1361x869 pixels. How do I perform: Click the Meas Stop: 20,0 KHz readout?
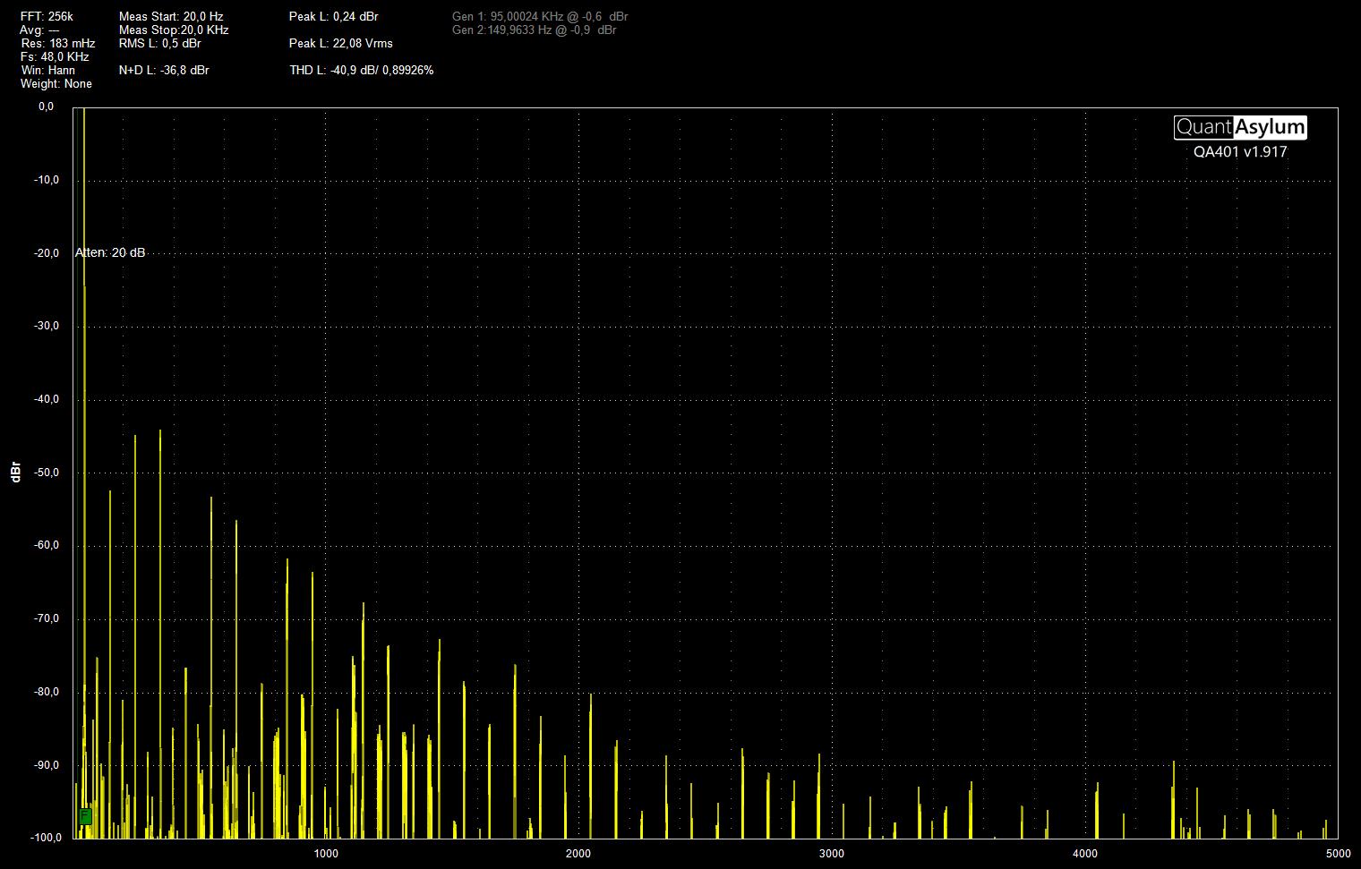click(x=174, y=30)
